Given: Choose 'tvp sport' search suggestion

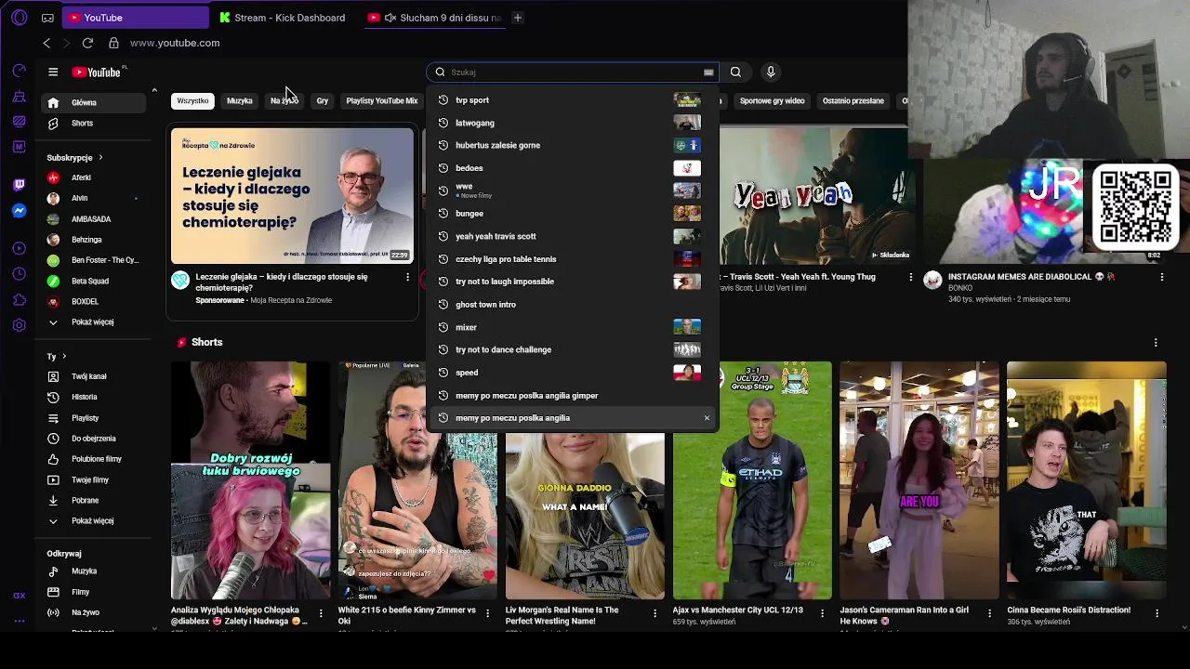Looking at the screenshot, I should [x=572, y=100].
